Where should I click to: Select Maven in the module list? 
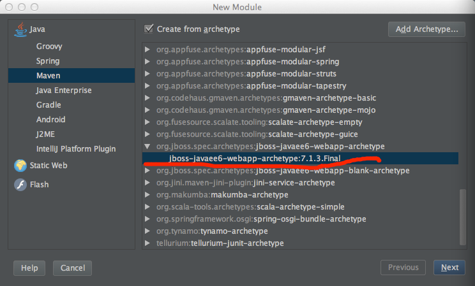(x=72, y=76)
